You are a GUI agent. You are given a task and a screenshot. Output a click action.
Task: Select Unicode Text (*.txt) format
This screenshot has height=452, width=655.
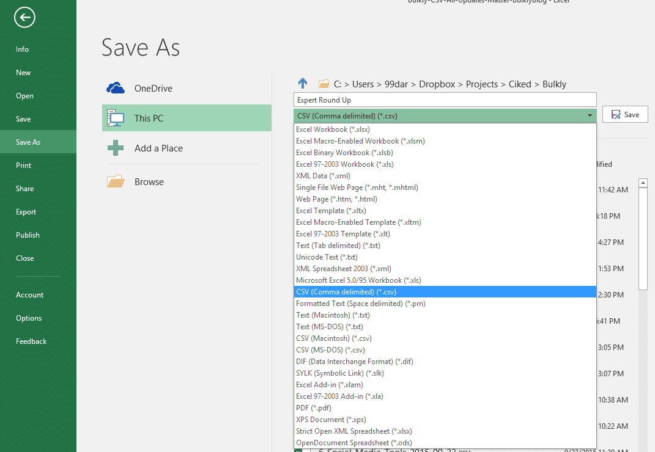pos(445,257)
